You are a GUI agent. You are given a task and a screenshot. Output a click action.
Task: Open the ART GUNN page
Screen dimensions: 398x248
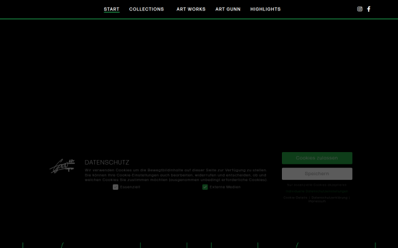[228, 9]
